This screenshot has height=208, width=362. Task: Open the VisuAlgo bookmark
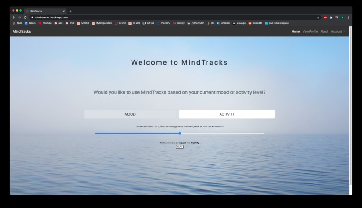pos(239,23)
